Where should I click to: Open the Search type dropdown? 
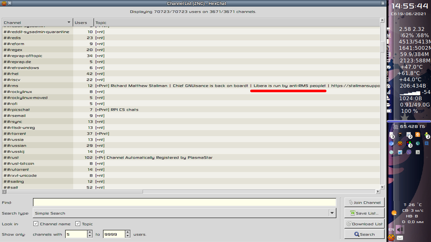click(185, 213)
